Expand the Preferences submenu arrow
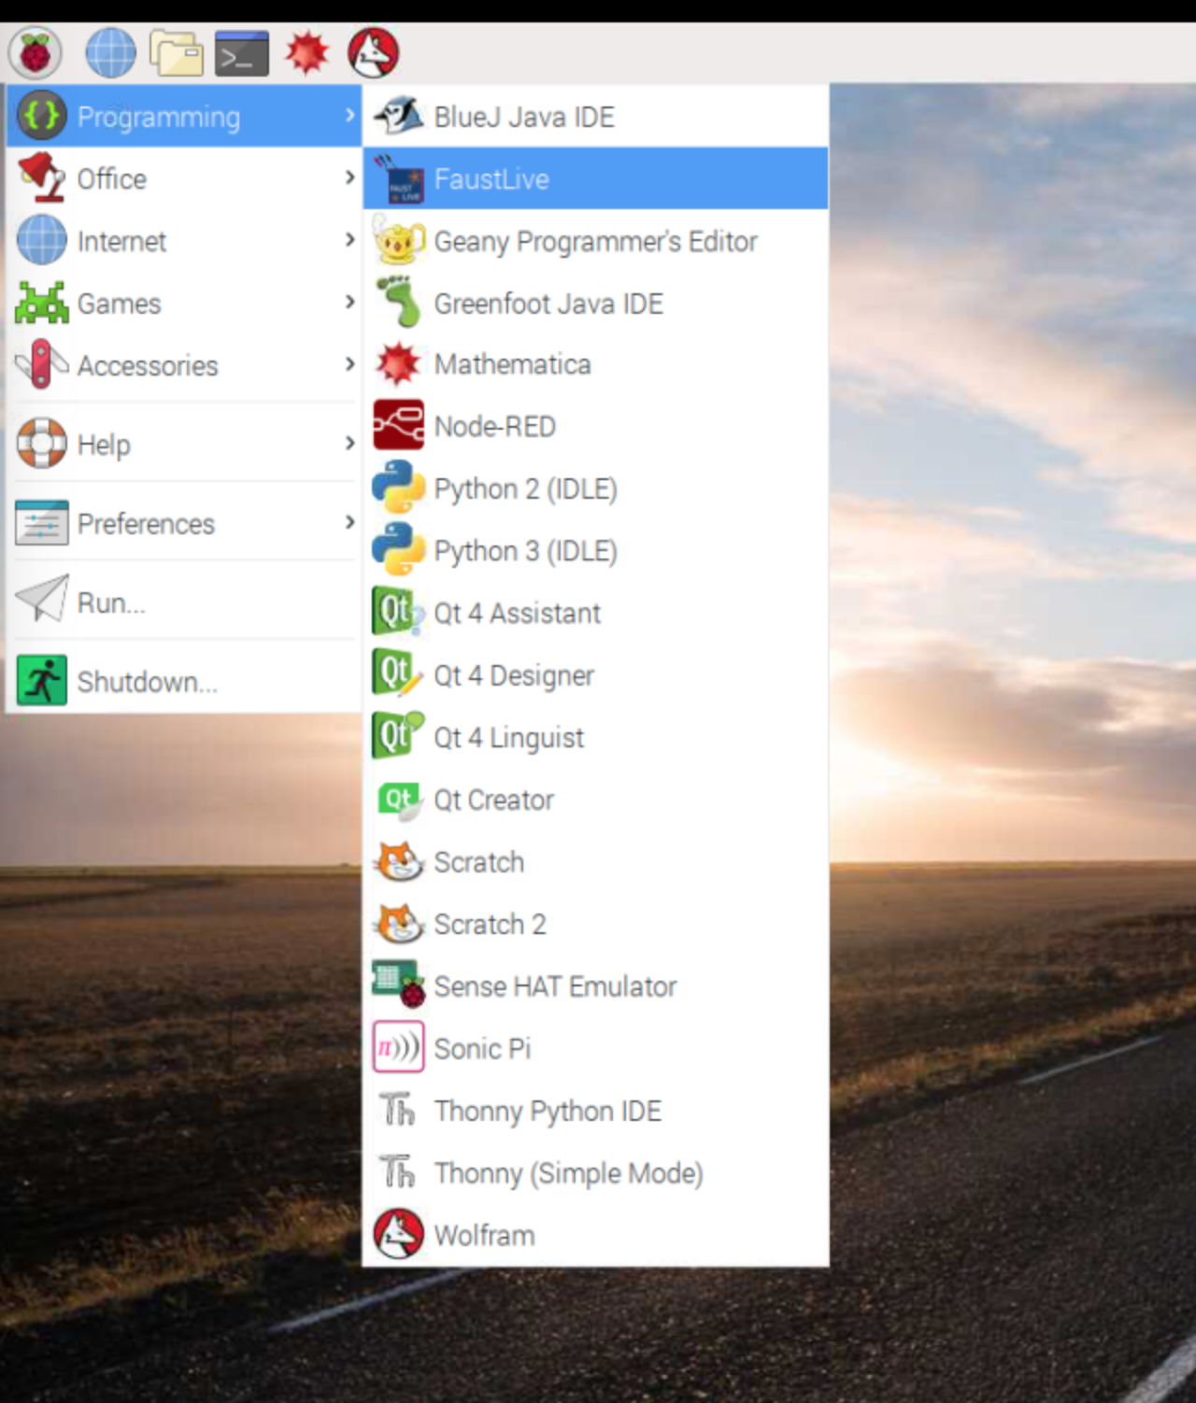This screenshot has height=1403, width=1196. point(349,521)
